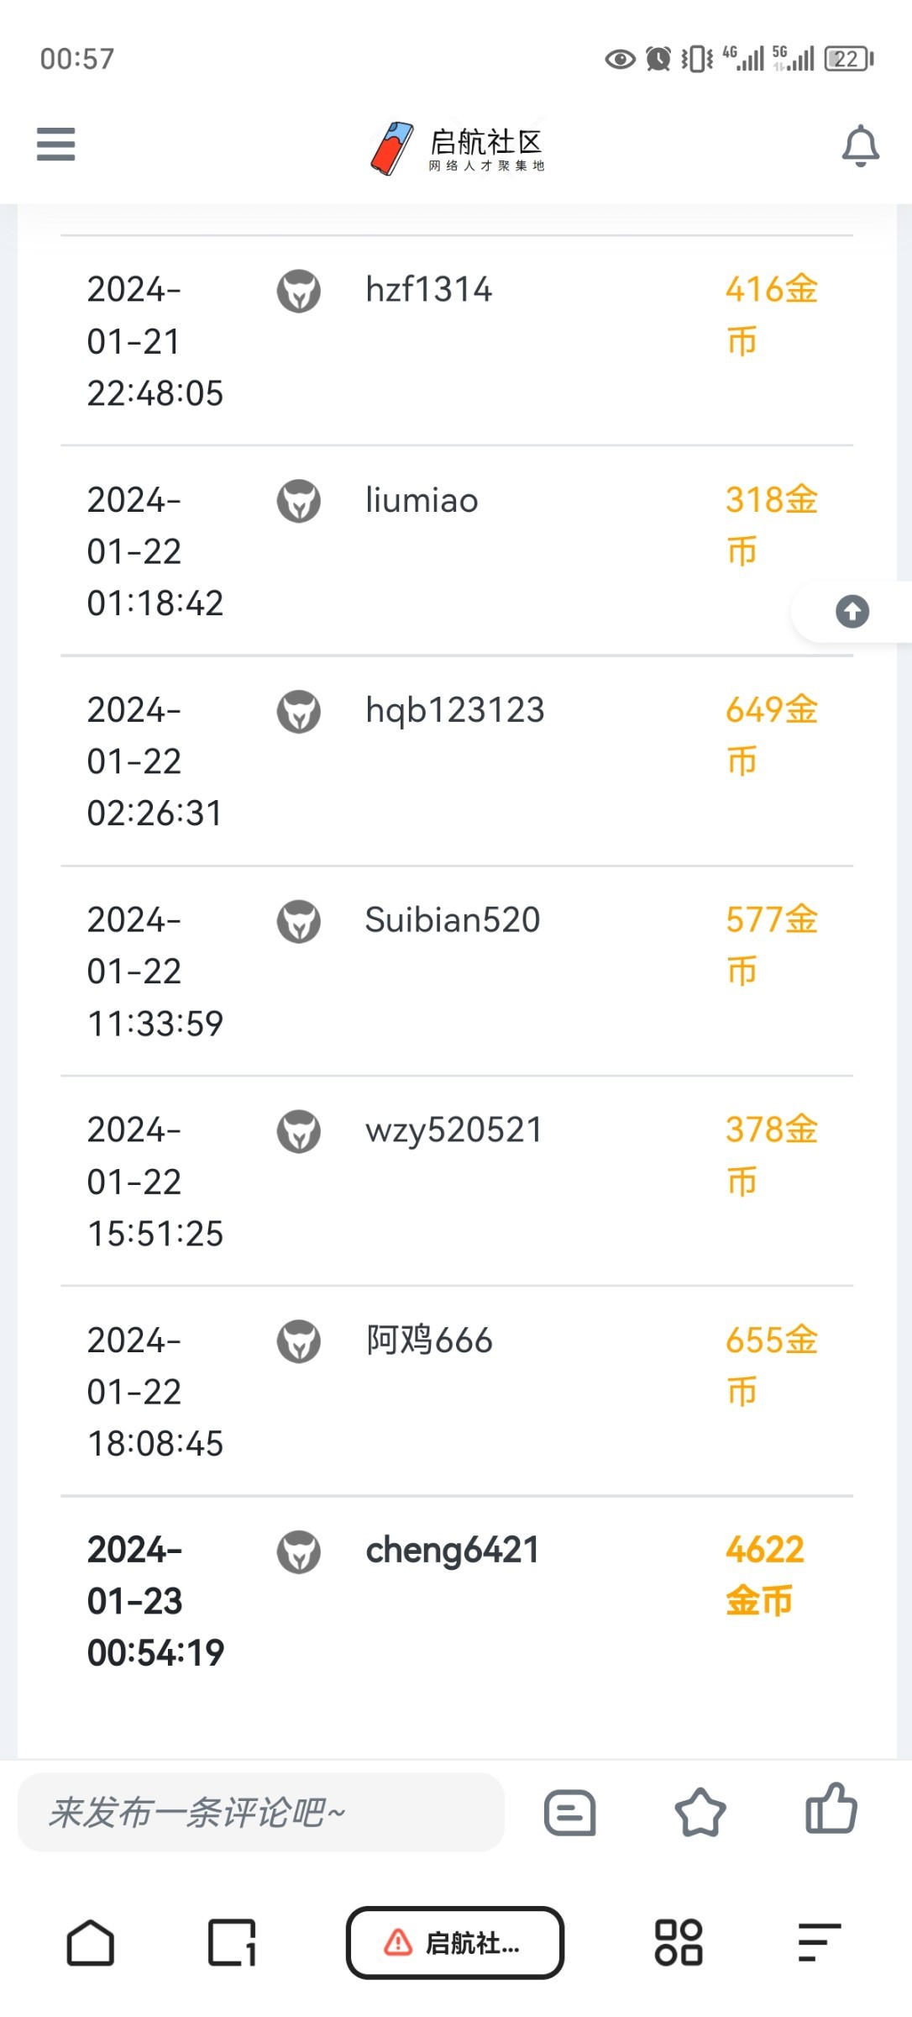
Task: Favorite this post with the star
Action: pos(700,1812)
